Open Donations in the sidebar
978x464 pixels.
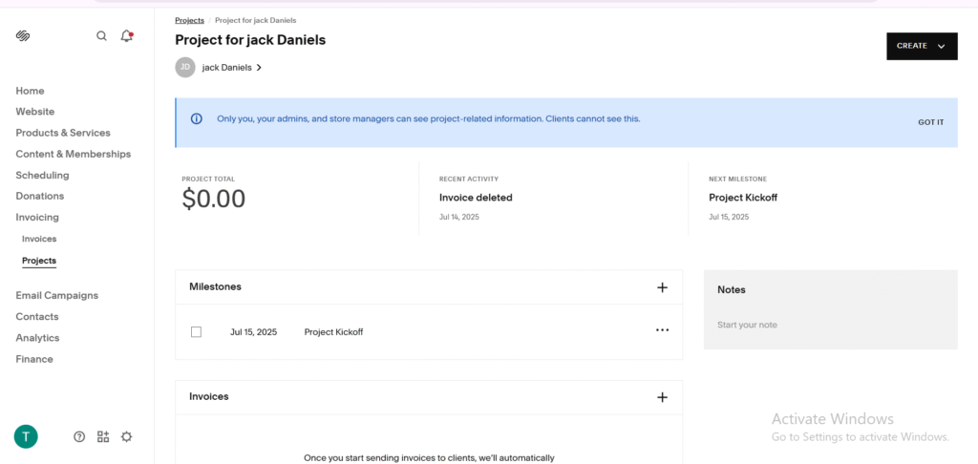coord(40,196)
